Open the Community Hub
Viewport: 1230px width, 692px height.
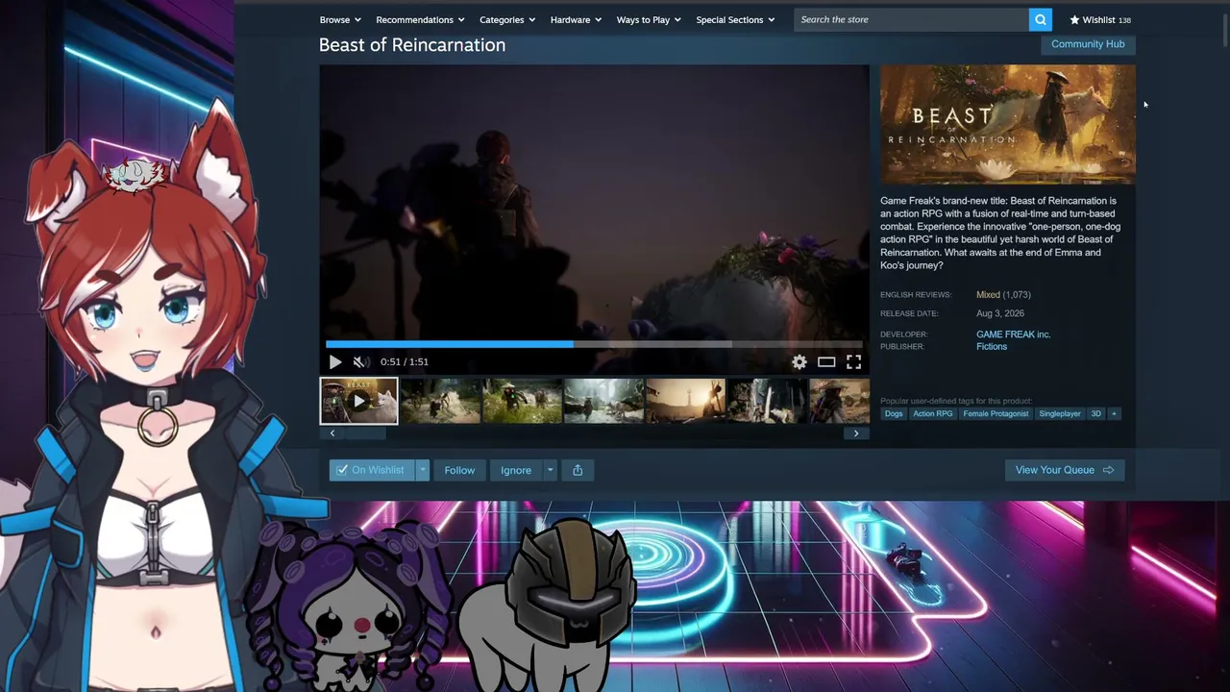tap(1088, 44)
